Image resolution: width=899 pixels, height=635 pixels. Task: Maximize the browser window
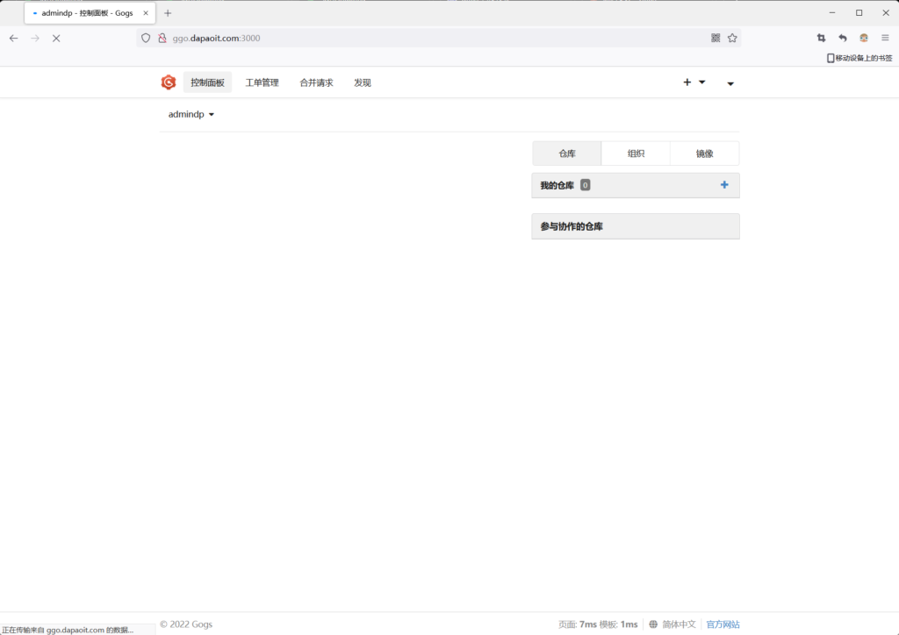click(859, 12)
